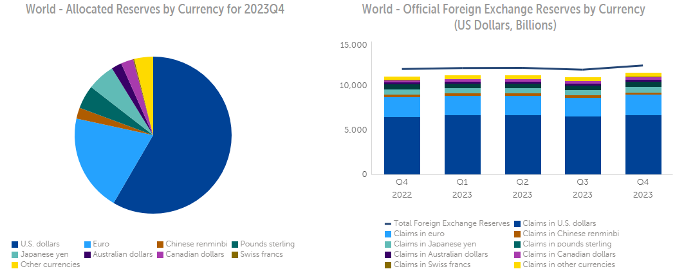Click the dark blue Q4 2022 bar segment
The height and width of the screenshot is (278, 675).
[x=402, y=145]
